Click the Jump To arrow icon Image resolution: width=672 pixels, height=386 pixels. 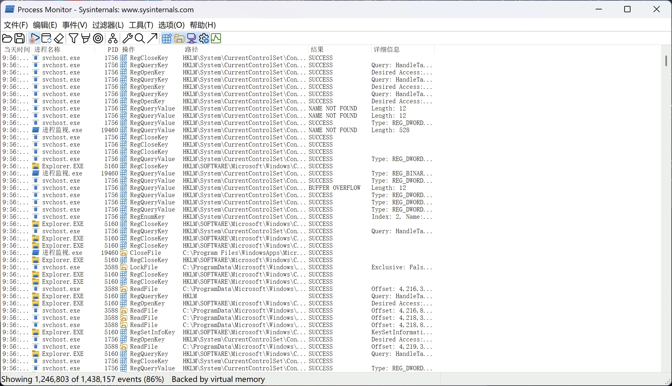pyautogui.click(x=152, y=38)
